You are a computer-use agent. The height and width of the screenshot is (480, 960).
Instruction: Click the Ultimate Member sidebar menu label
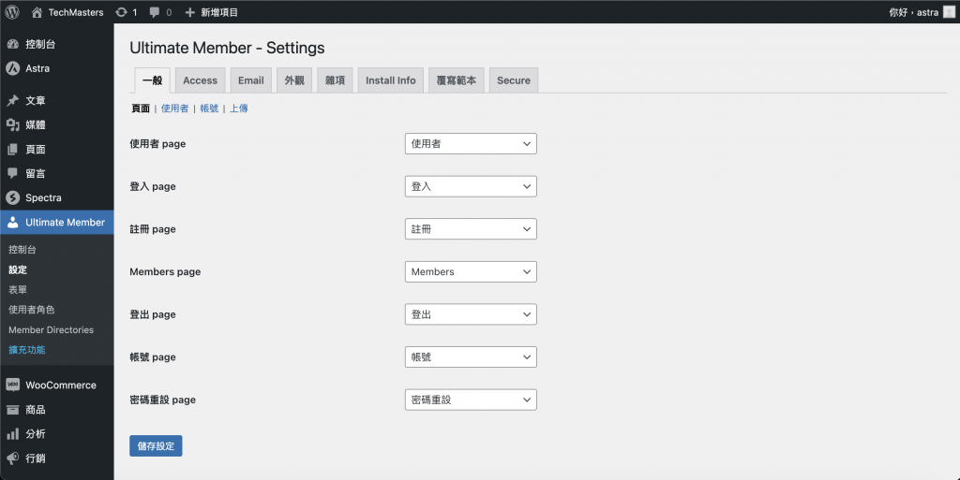tap(65, 223)
